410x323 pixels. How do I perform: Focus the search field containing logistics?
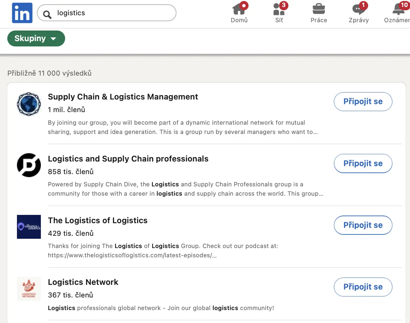107,13
